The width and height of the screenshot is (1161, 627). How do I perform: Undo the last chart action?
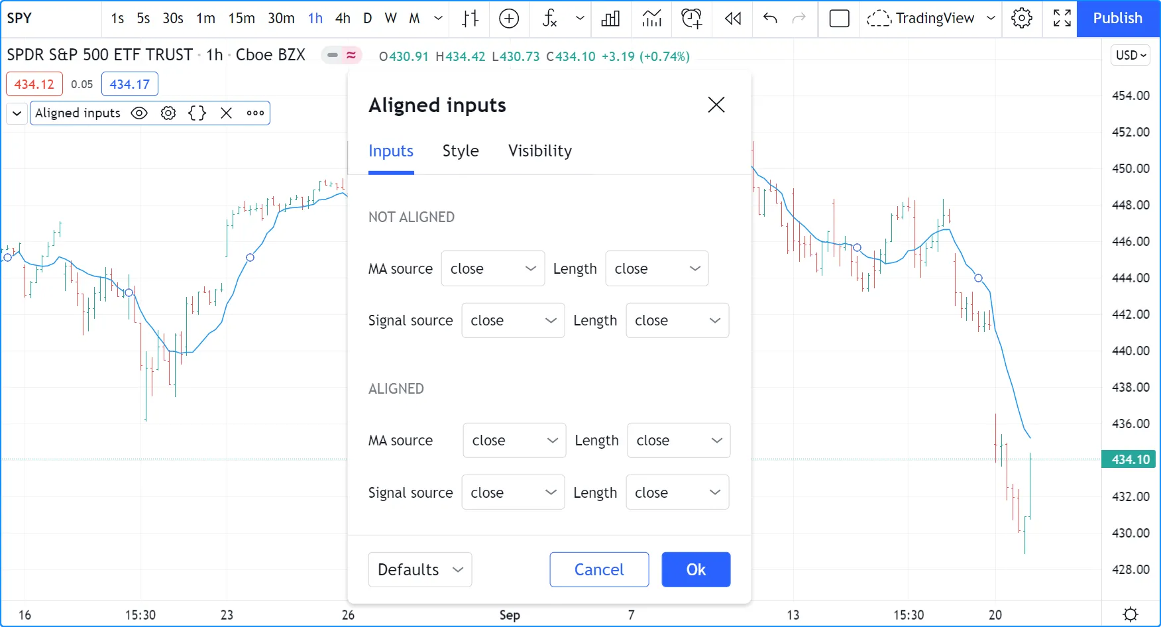[x=770, y=19]
